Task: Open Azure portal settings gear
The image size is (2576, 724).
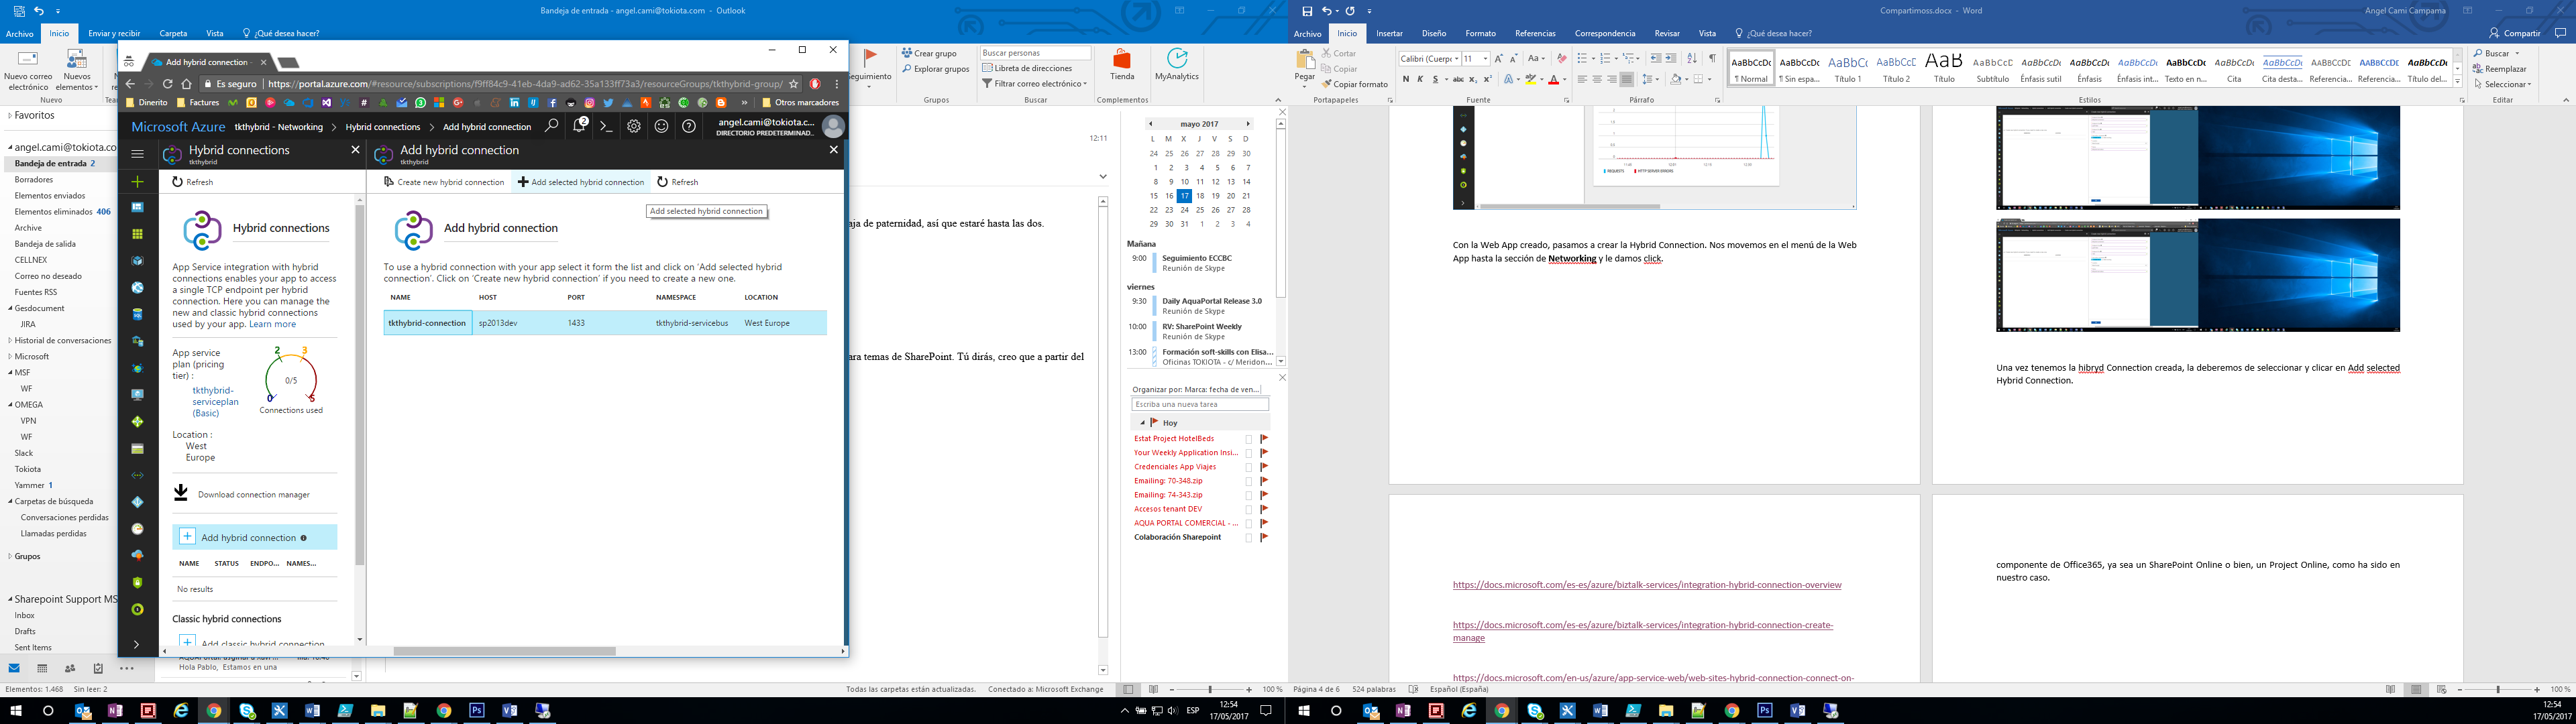Action: point(634,126)
